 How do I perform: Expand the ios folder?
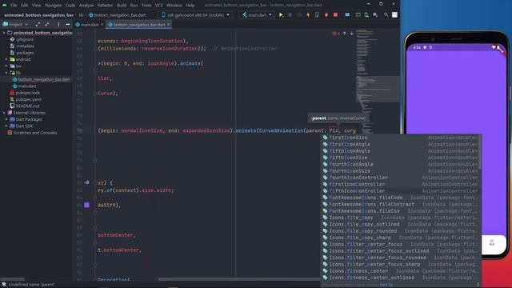click(6, 66)
